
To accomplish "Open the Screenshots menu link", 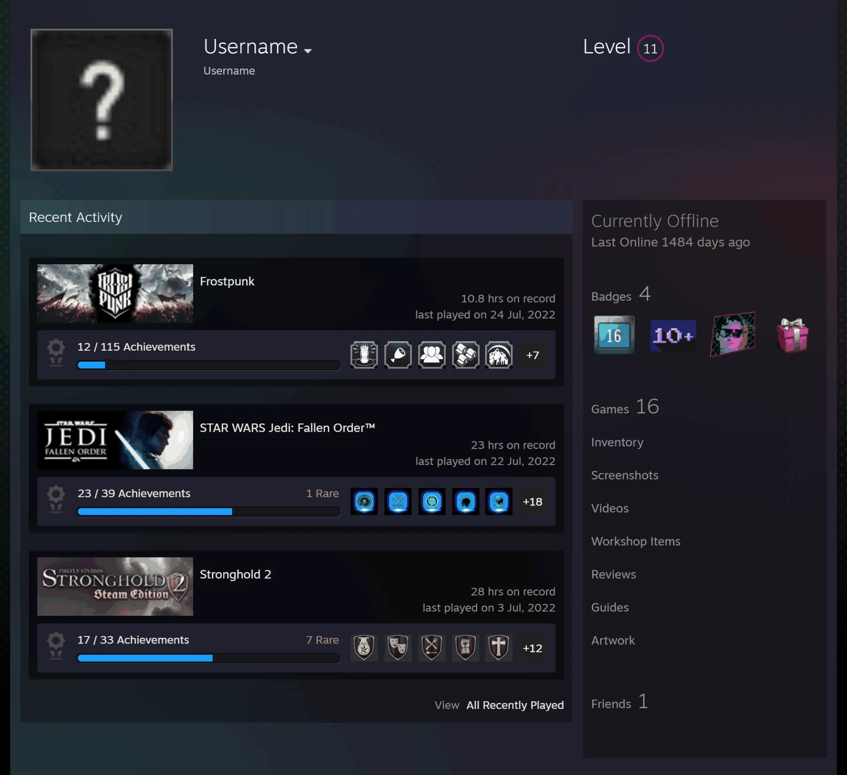I will pos(625,475).
